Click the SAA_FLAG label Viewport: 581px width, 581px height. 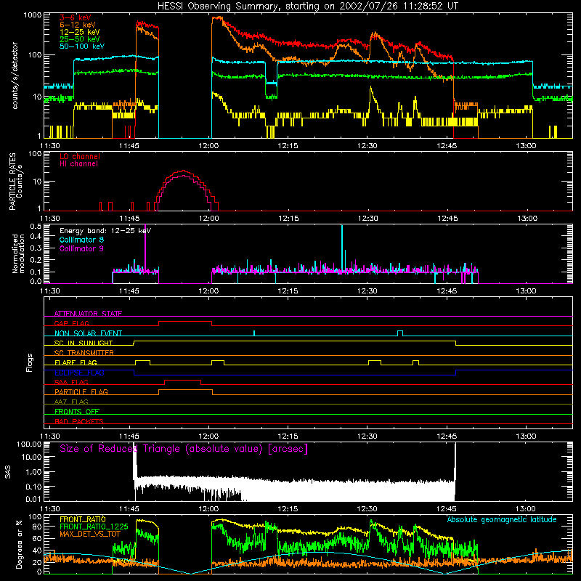pos(71,382)
